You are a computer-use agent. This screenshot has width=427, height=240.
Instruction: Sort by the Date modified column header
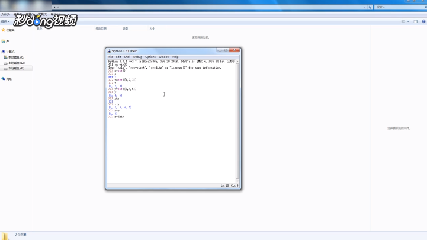101,28
